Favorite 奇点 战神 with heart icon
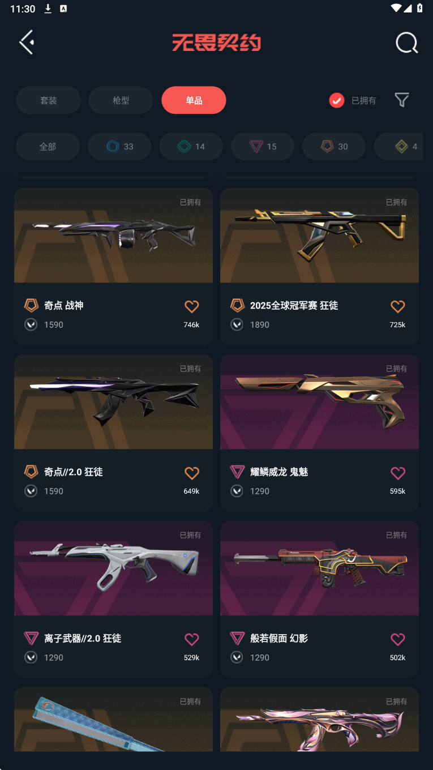 coord(192,306)
